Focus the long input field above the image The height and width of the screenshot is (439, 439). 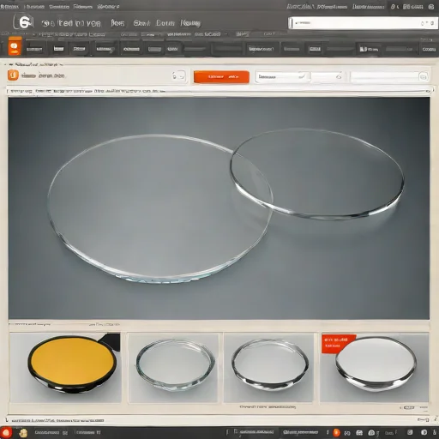tap(389, 76)
